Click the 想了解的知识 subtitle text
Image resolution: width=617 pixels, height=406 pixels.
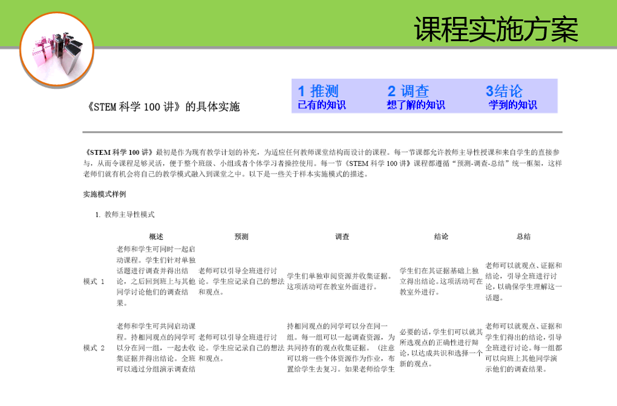pos(416,105)
